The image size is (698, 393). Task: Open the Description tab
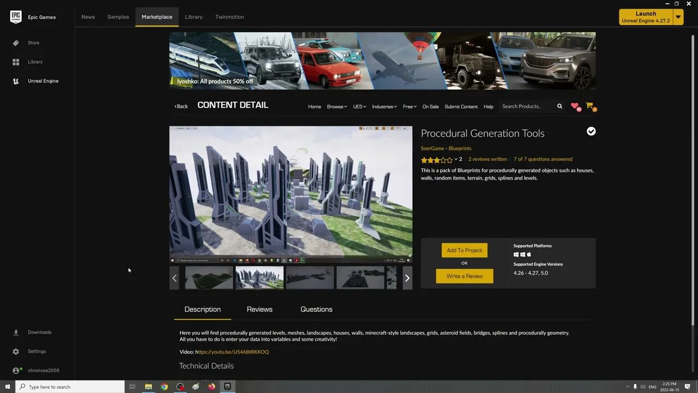(202, 309)
